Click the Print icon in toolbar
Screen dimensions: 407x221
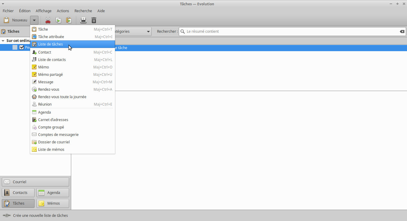click(83, 20)
